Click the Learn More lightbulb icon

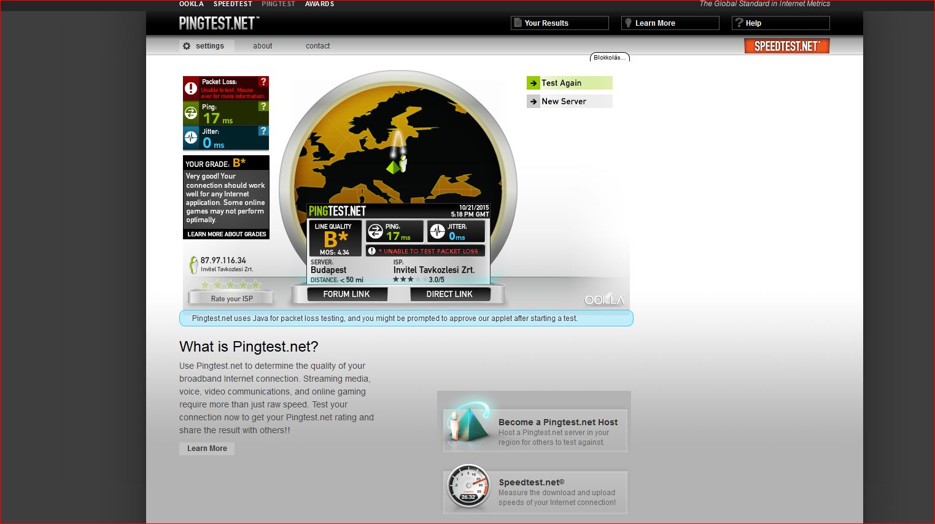tap(628, 23)
